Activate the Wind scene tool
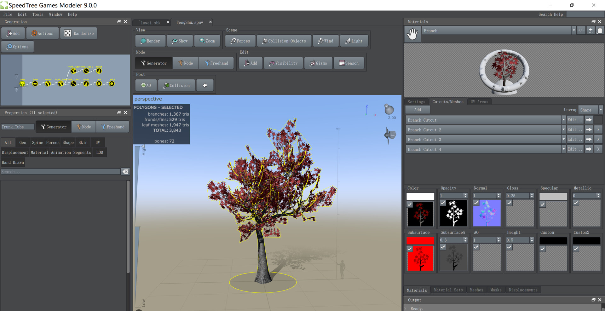This screenshot has height=311, width=605. [x=326, y=41]
